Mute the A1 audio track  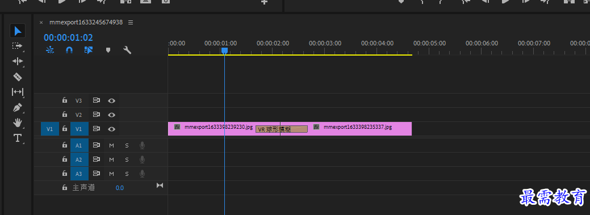(x=111, y=145)
